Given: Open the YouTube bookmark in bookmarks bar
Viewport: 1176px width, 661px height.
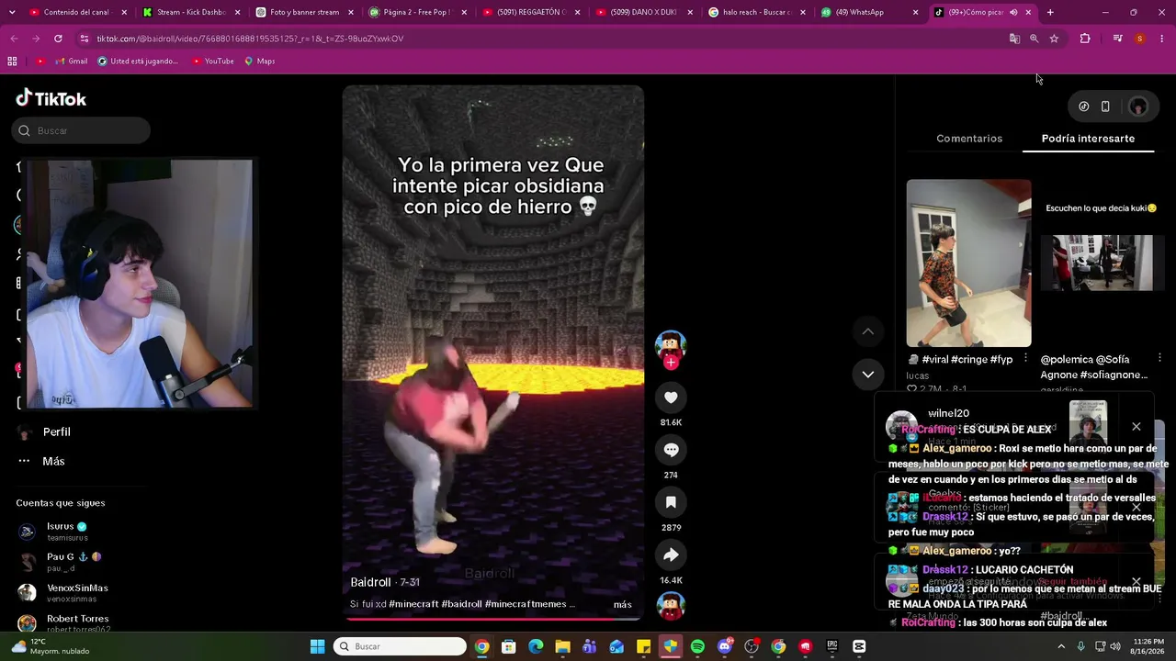Looking at the screenshot, I should coord(212,62).
